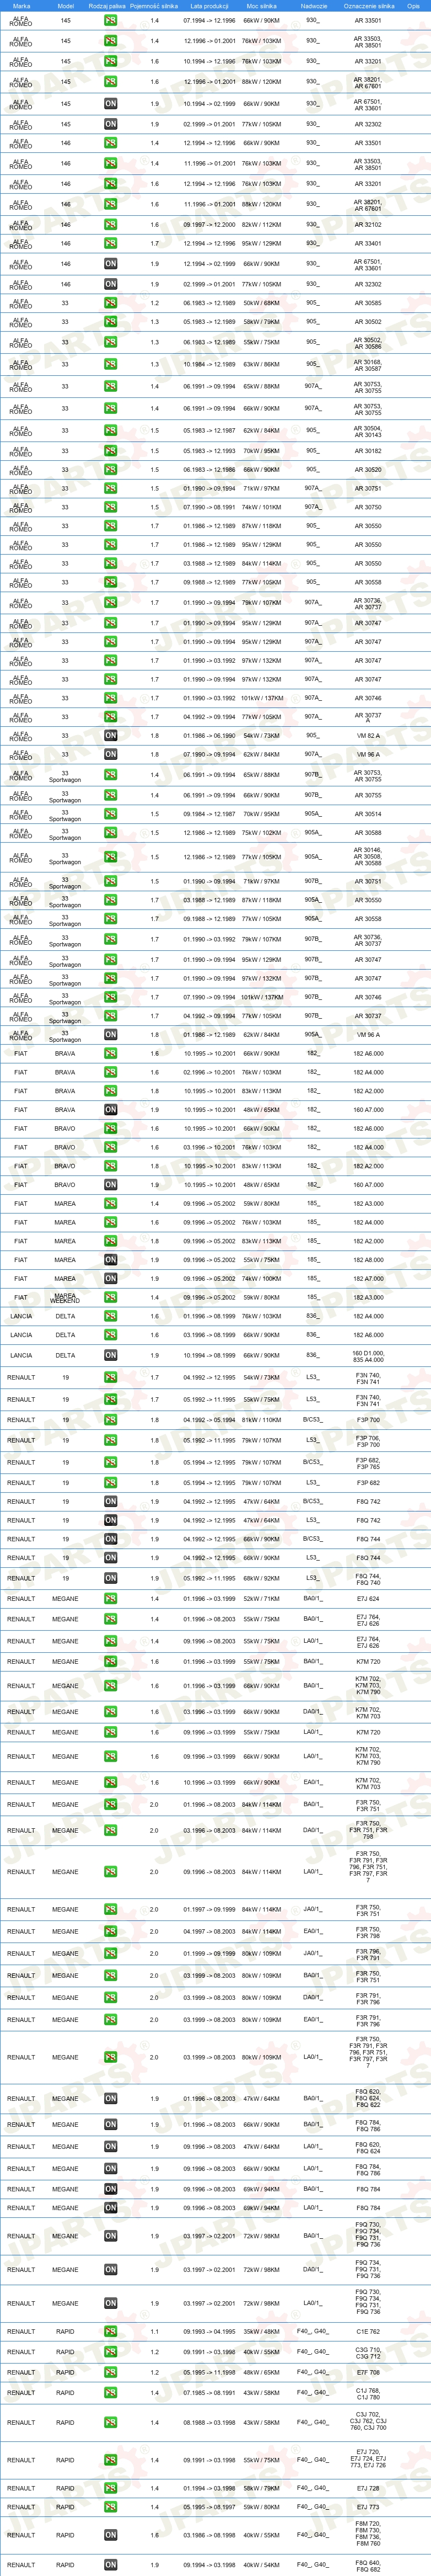Select petrol icon for 33 Sportwagon AR 30514
Image resolution: width=431 pixels, height=2576 pixels.
111,814
